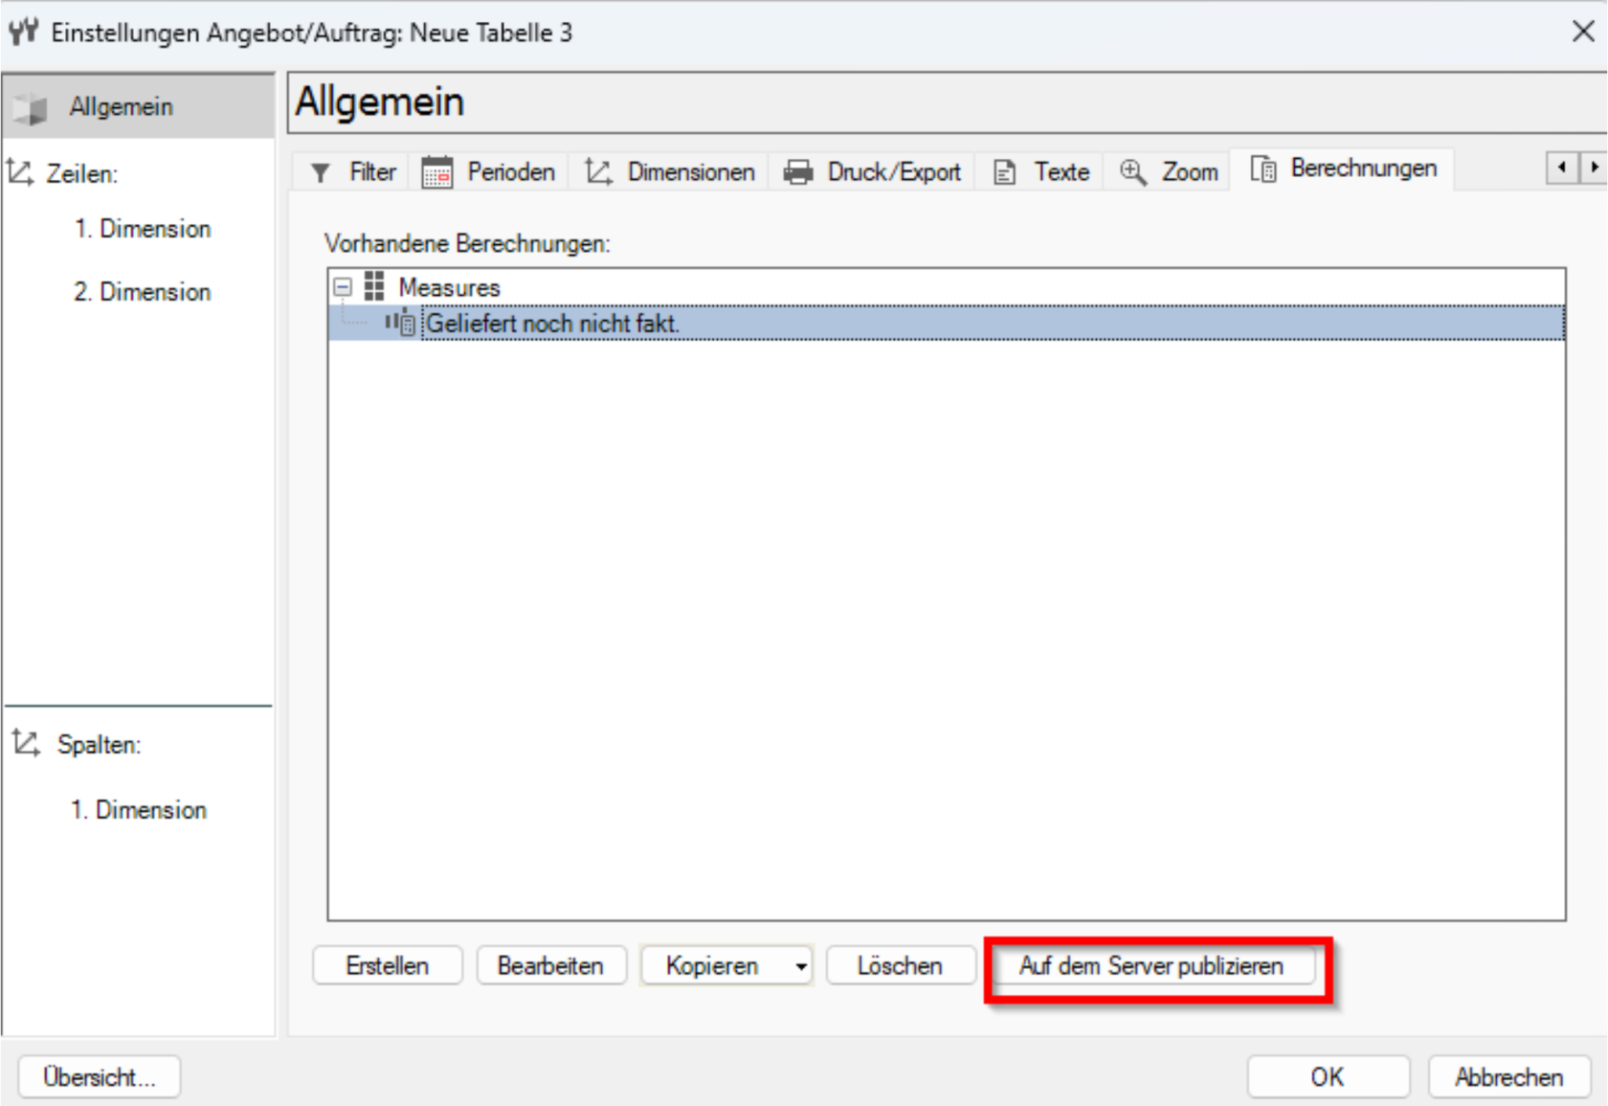
Task: Click the Kopieren button
Action: (x=712, y=965)
